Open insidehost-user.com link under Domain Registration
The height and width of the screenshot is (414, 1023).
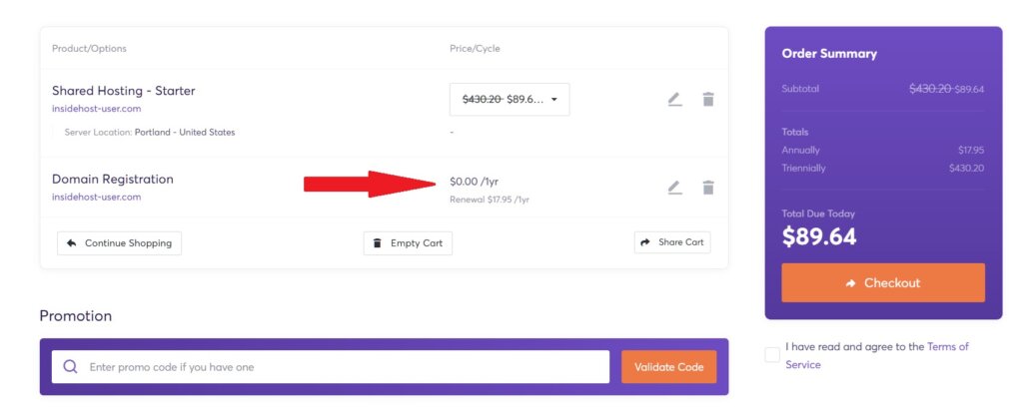point(96,197)
